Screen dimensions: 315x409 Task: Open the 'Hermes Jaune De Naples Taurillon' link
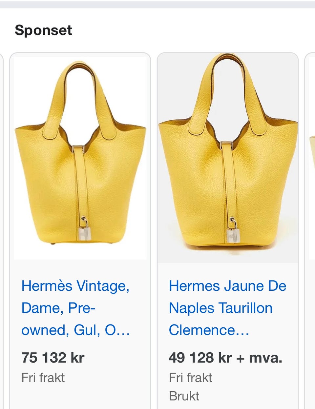[227, 308]
